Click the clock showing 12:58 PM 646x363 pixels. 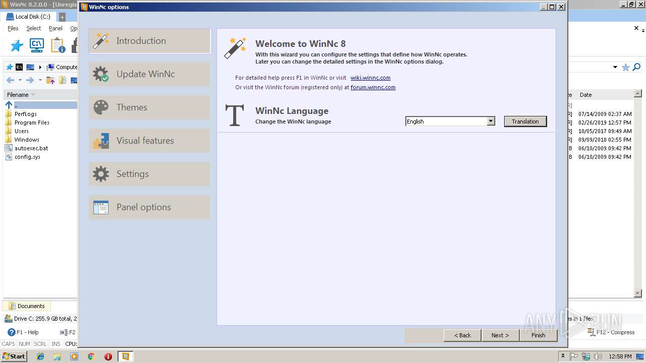tap(620, 356)
